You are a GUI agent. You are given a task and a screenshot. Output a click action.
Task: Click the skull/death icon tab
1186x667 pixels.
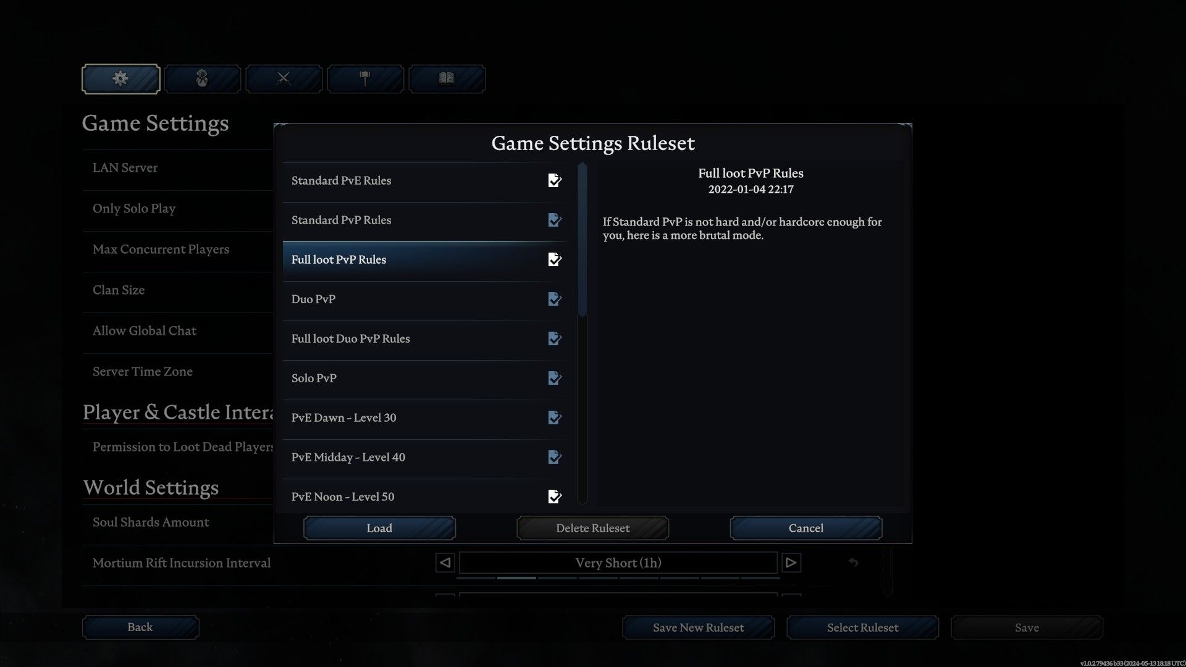click(x=201, y=78)
